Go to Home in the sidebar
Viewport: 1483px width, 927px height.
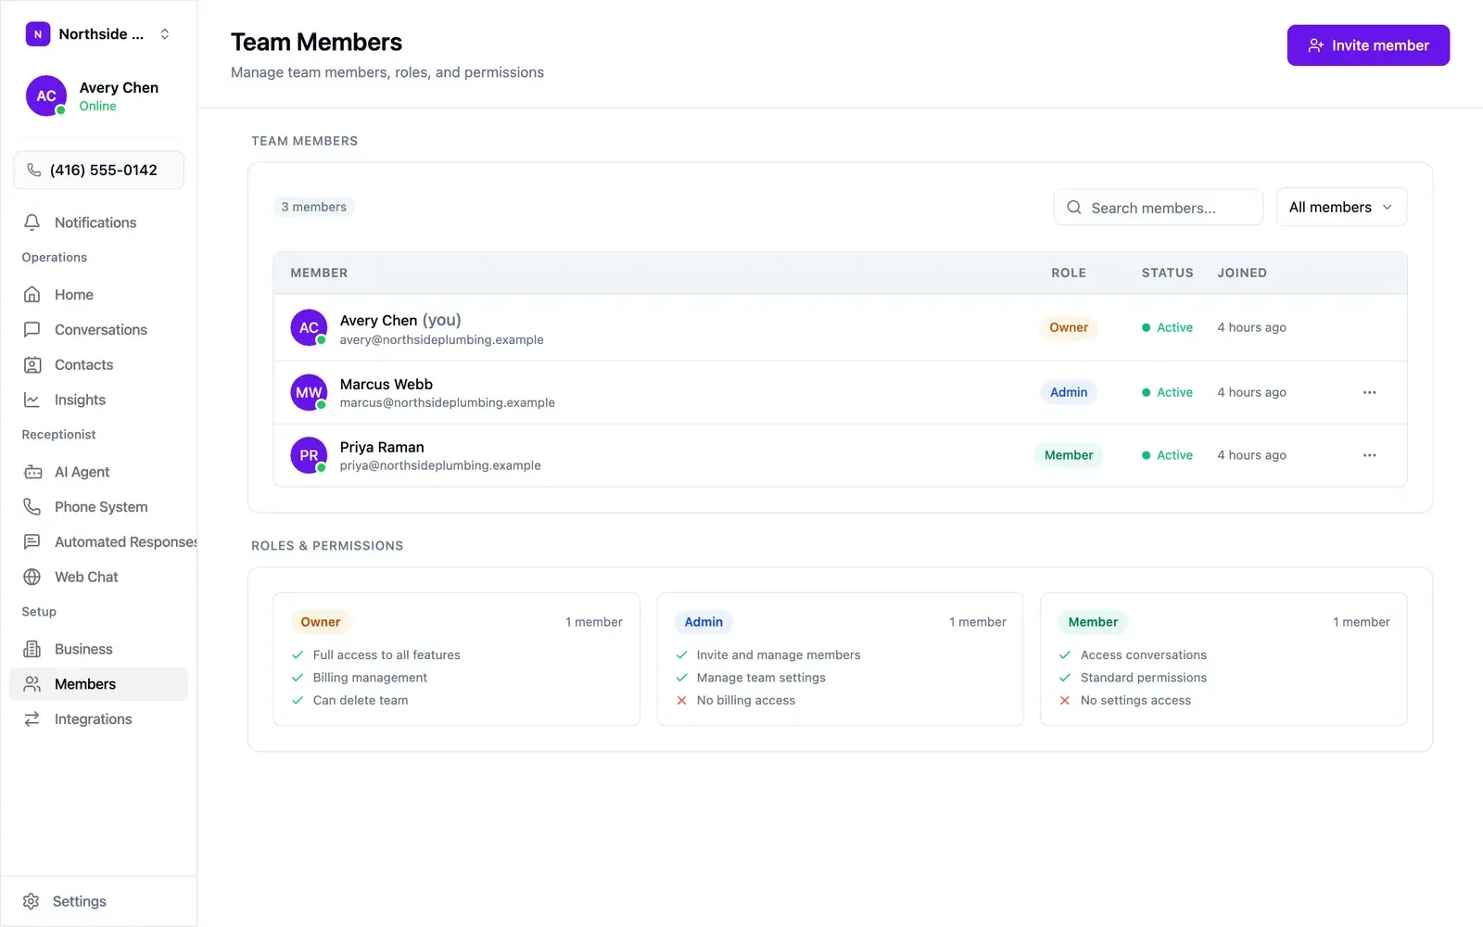(99, 295)
